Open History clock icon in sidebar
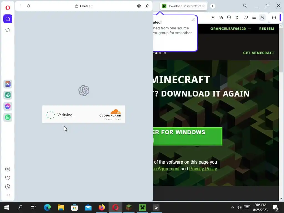This screenshot has width=284, height=213. 7,187
